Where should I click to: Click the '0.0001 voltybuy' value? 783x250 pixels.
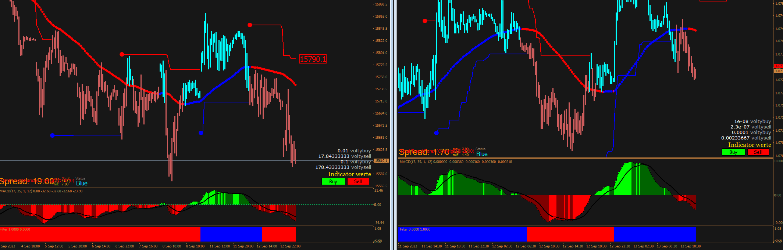751,132
